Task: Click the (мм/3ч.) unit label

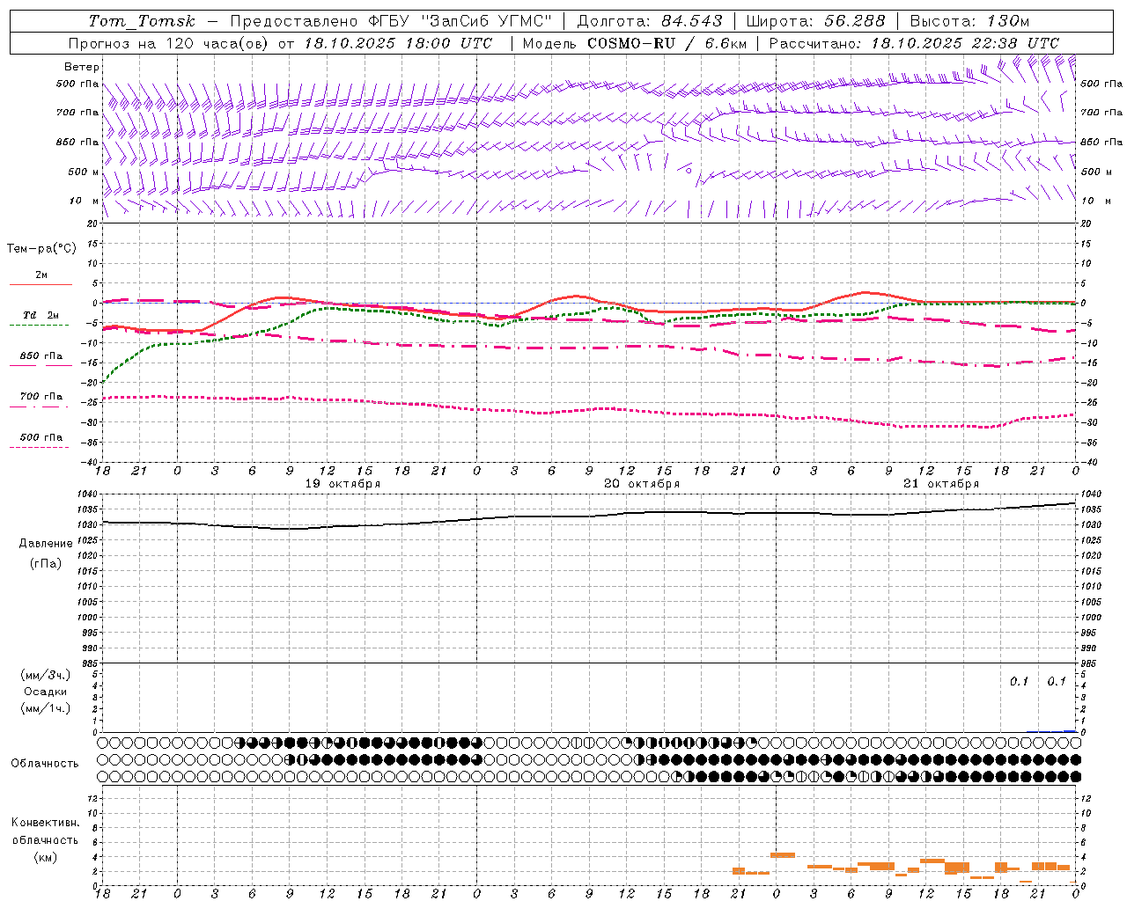Action: (46, 676)
